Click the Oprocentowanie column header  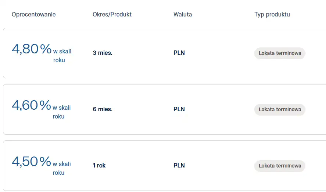[x=34, y=15]
